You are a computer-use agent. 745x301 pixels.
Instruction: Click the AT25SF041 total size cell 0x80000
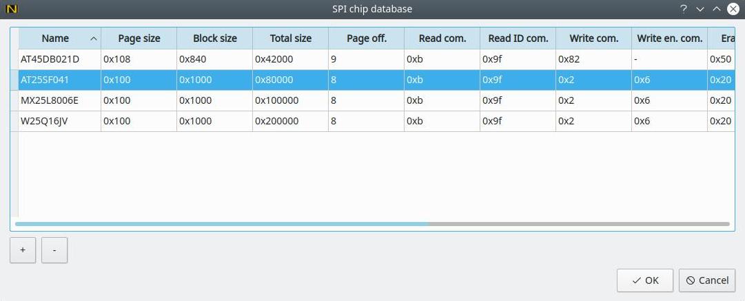click(x=274, y=80)
